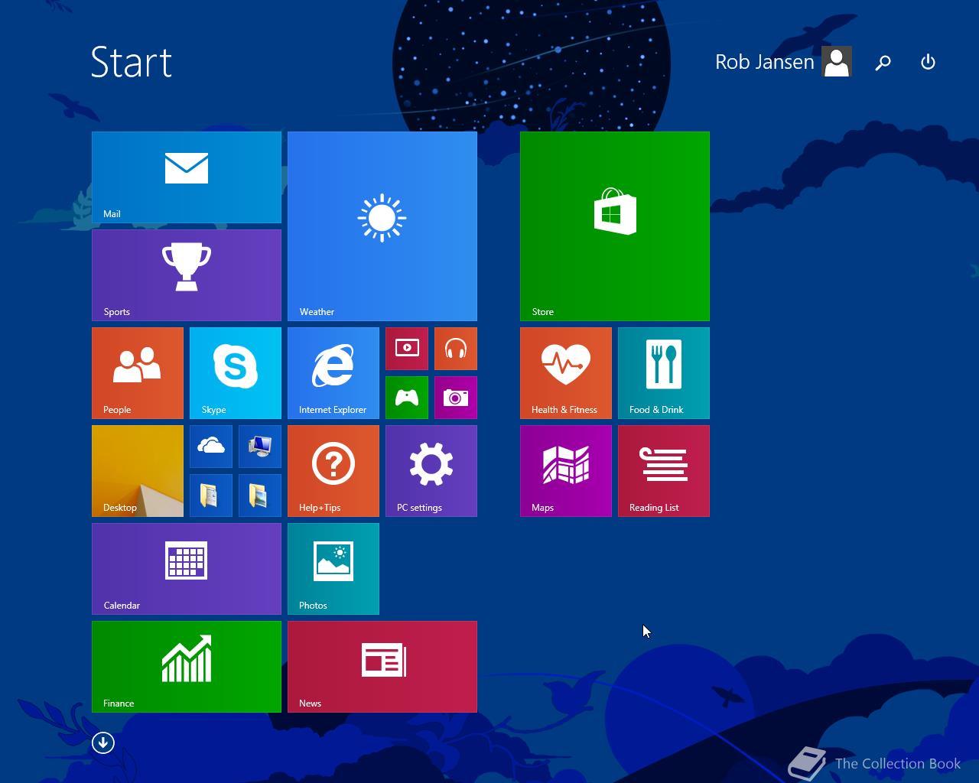Open the Weather tile
The image size is (979, 783).
382,226
